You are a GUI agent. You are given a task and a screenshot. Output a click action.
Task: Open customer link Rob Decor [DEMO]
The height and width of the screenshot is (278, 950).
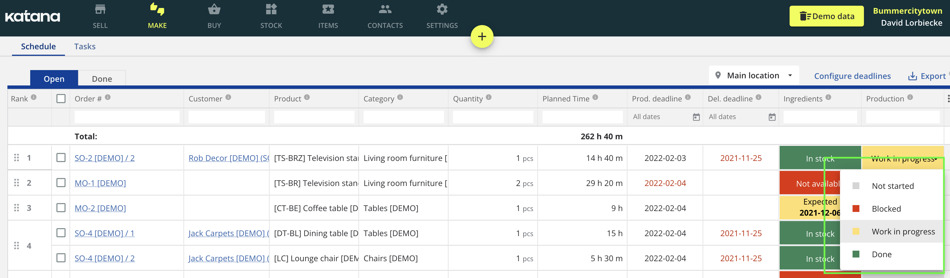click(229, 158)
